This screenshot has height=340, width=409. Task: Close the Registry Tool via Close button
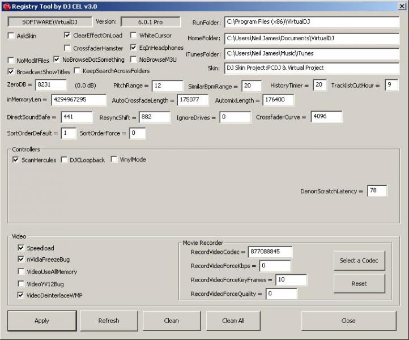[348, 321]
